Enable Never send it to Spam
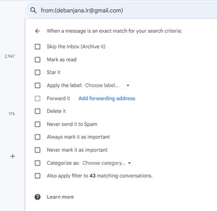The height and width of the screenshot is (211, 217). click(x=38, y=124)
